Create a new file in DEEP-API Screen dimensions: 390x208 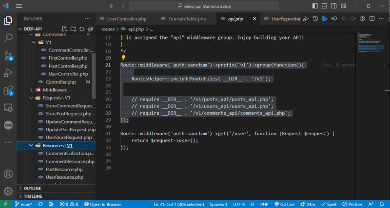(65, 29)
